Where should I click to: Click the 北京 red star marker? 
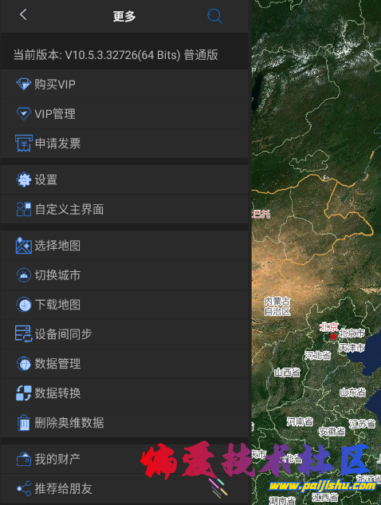[333, 337]
